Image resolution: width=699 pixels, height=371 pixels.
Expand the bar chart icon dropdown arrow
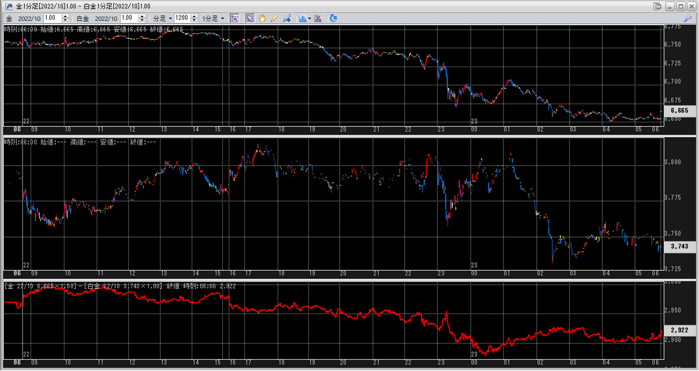pyautogui.click(x=309, y=18)
